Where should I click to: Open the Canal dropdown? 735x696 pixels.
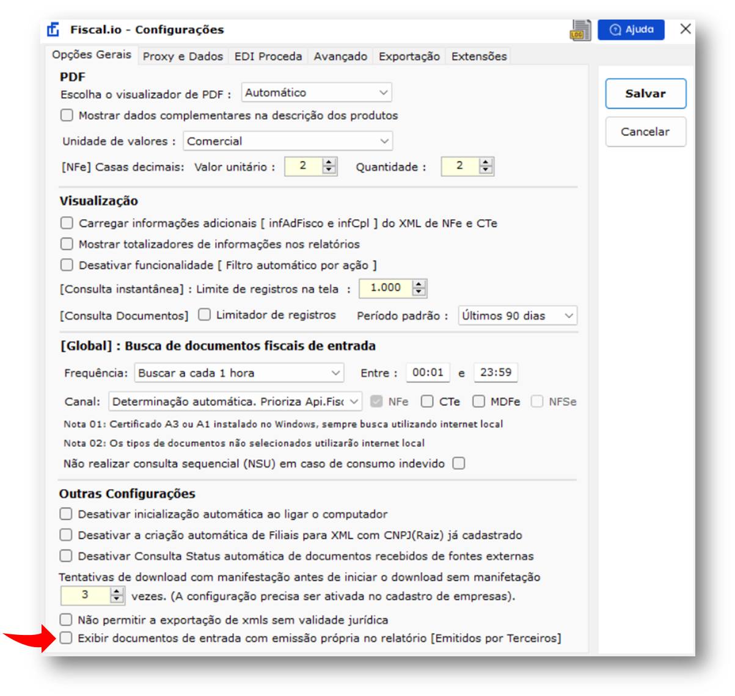click(x=235, y=402)
